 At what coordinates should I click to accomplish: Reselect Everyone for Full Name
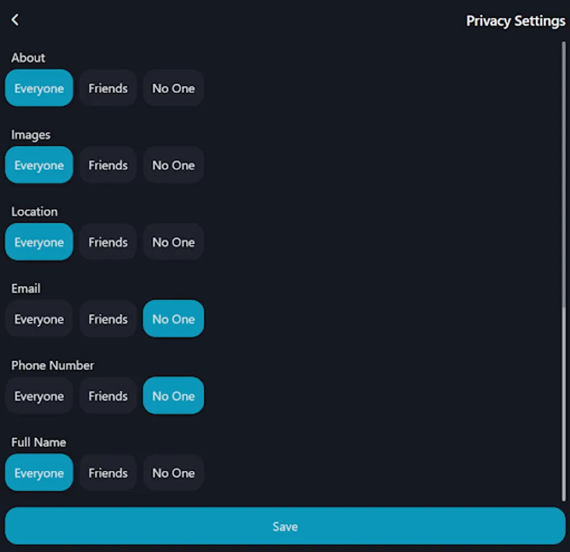point(39,472)
